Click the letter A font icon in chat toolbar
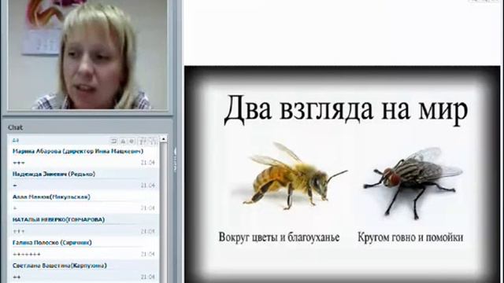This screenshot has width=504, height=283. tap(123, 141)
